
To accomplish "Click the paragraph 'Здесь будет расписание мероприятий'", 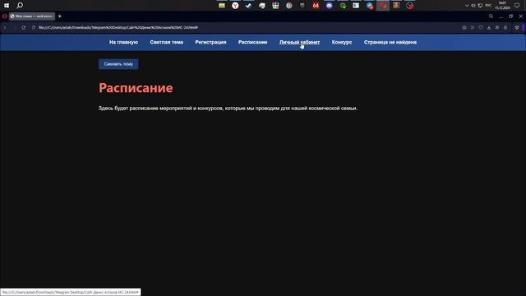I will (228, 108).
